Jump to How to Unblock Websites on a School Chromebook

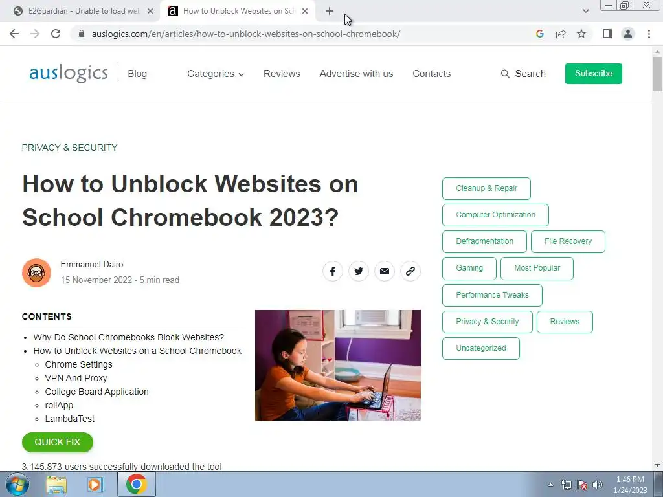[x=137, y=351]
